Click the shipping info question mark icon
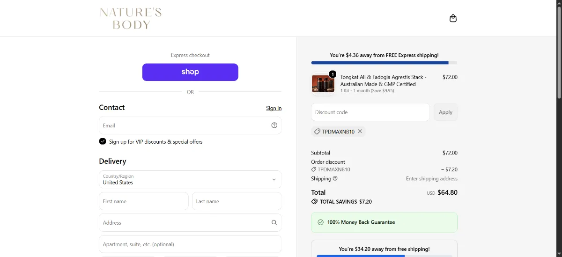This screenshot has width=562, height=257. coord(335,178)
